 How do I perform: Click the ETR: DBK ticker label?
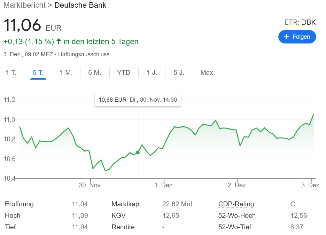(x=300, y=22)
